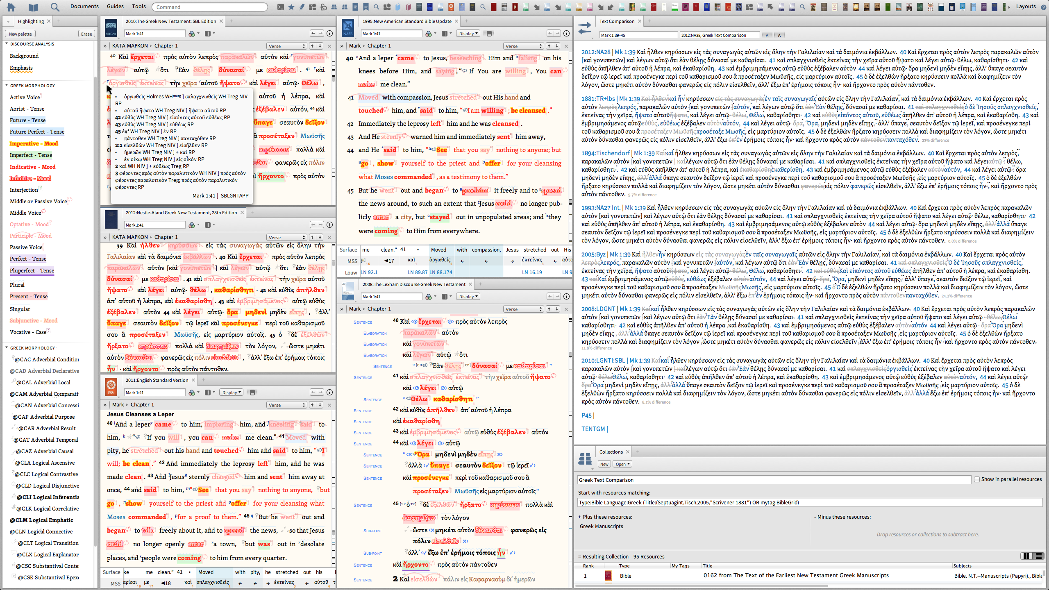Switch resulting collection to grid view
This screenshot has height=590, width=1049.
pos(1026,556)
